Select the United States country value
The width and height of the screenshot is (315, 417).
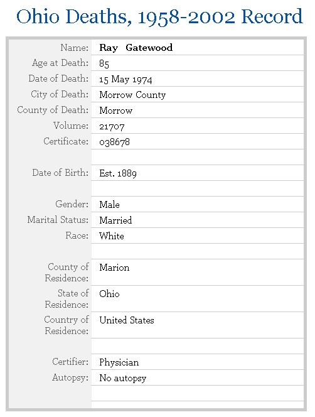click(x=127, y=320)
